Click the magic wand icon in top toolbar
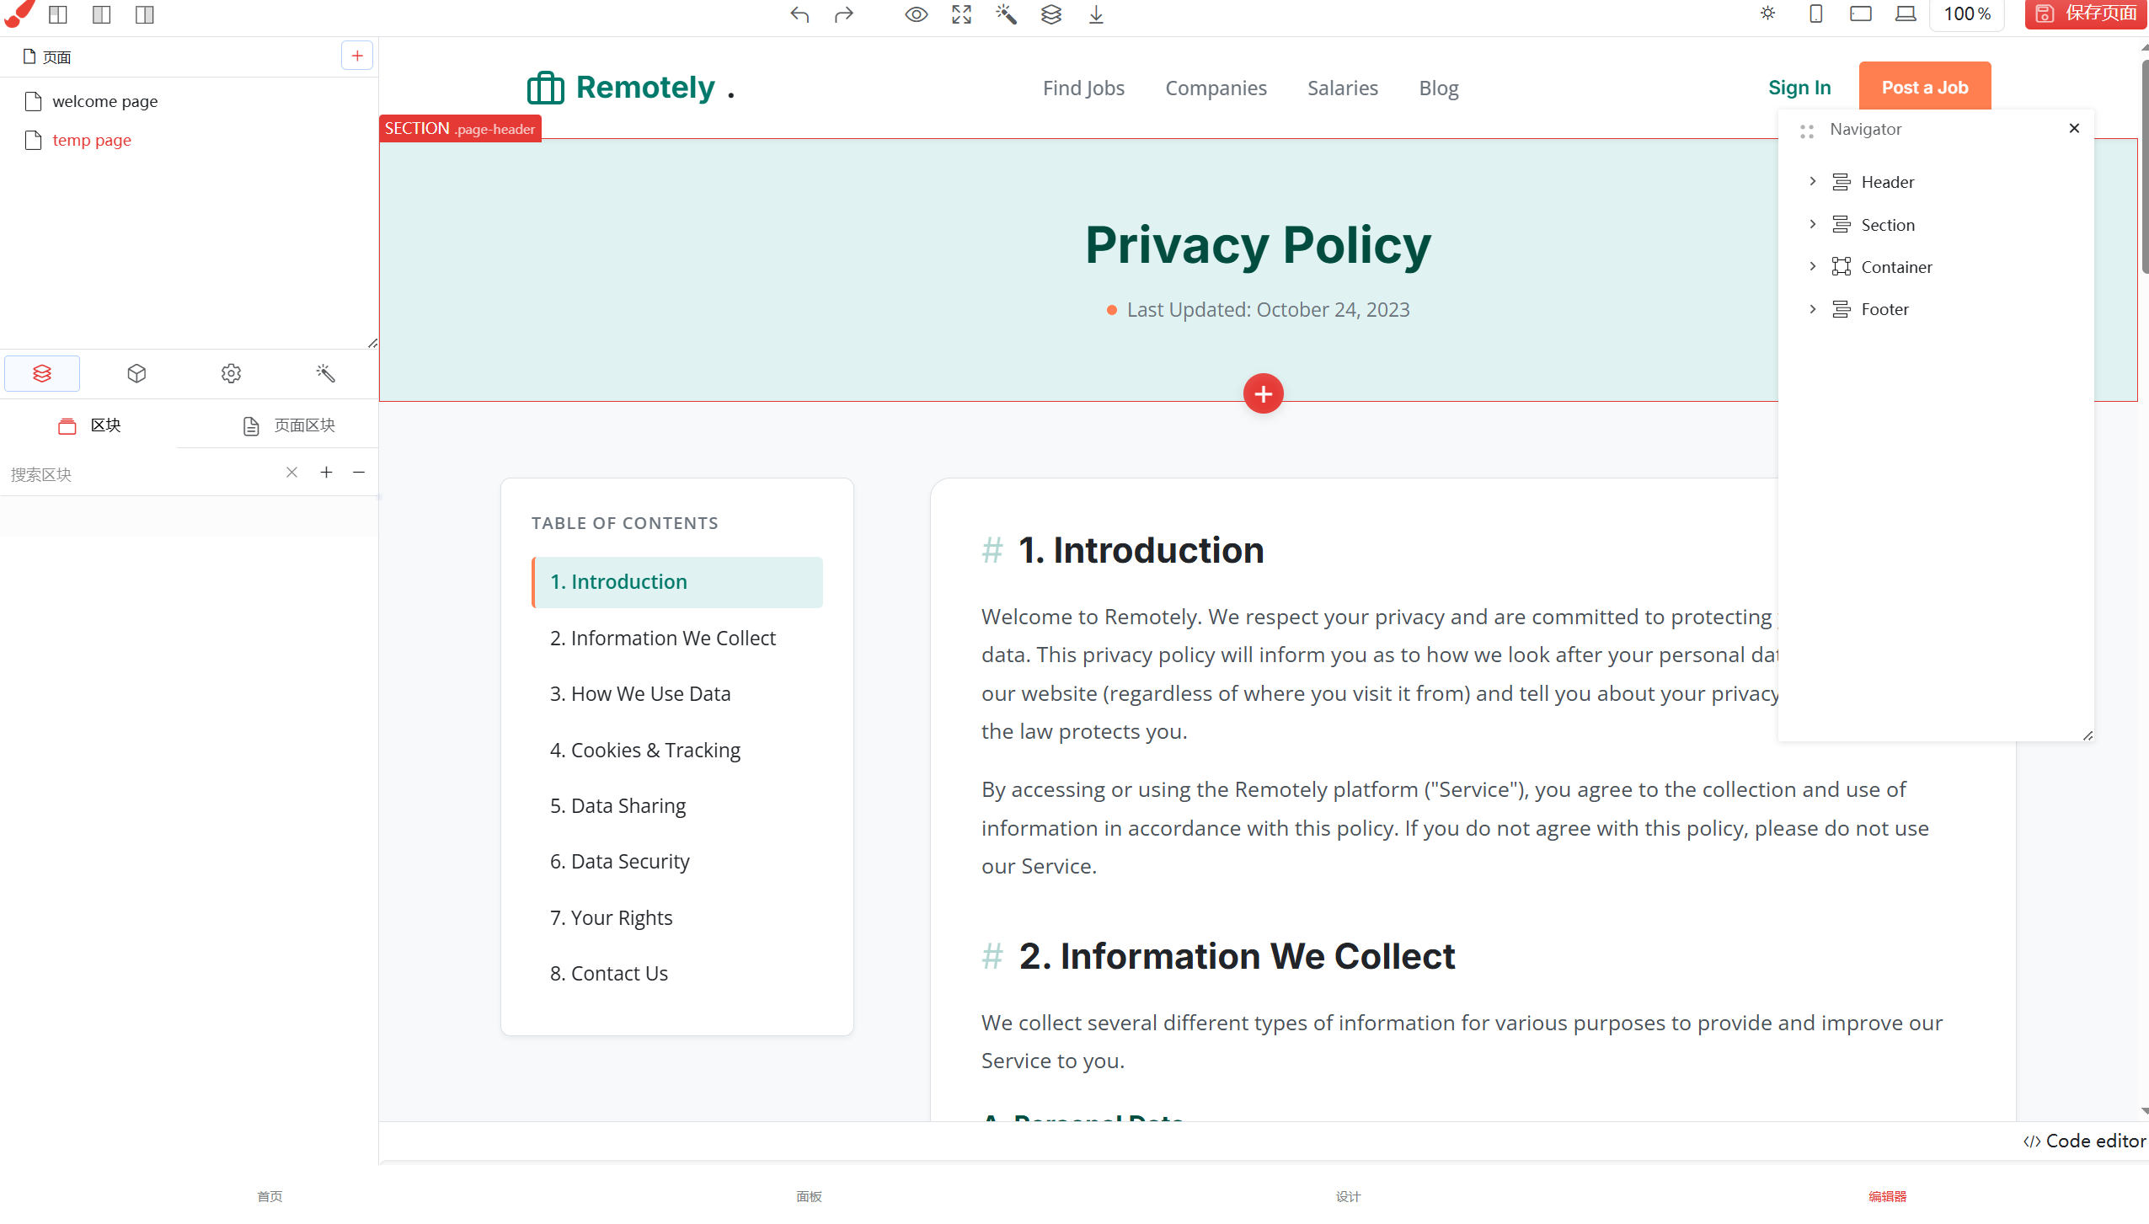 1006,14
